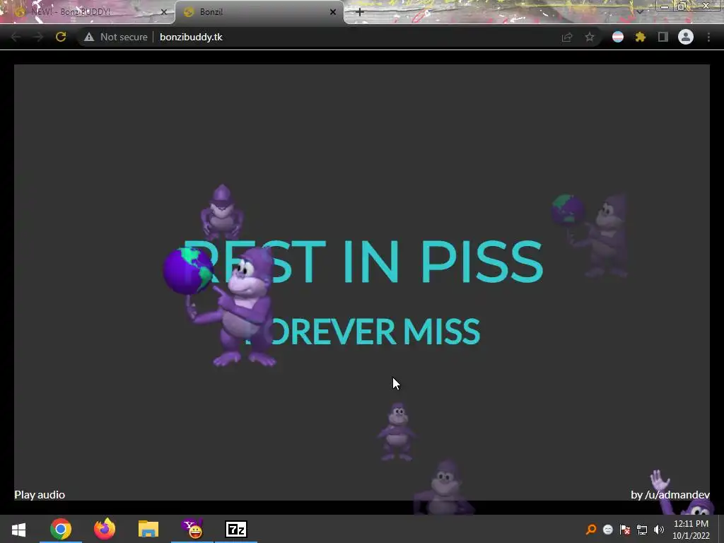Bookmark this page with the star
The height and width of the screenshot is (543, 724).
(590, 37)
